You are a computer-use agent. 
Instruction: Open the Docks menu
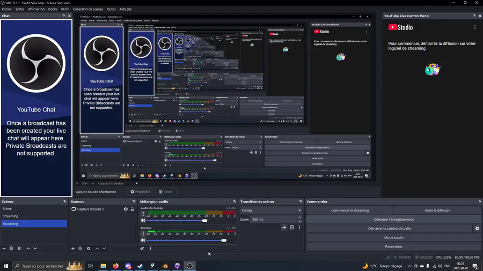(x=53, y=9)
